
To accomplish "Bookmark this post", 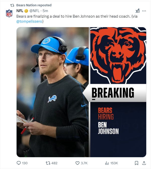I will tap(136, 163).
